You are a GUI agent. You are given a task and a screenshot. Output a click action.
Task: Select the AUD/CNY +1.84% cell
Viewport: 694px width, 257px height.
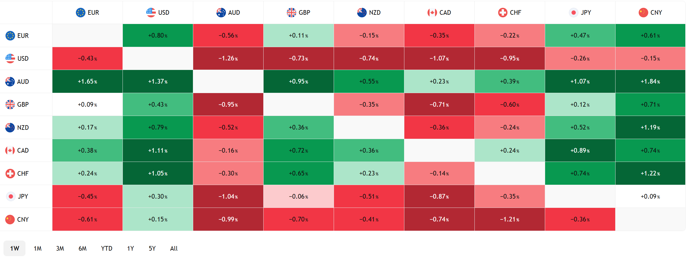(x=650, y=82)
